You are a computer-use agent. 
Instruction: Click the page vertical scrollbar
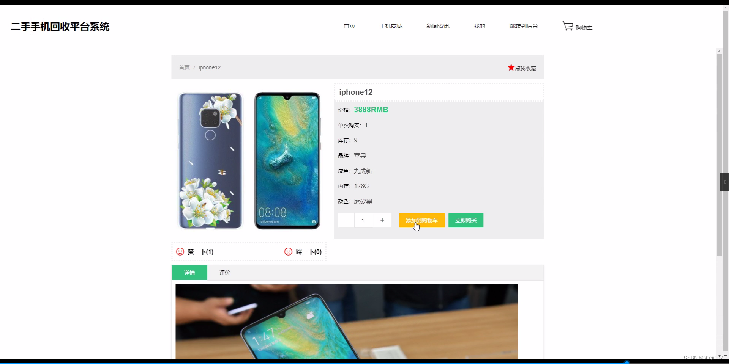719,155
